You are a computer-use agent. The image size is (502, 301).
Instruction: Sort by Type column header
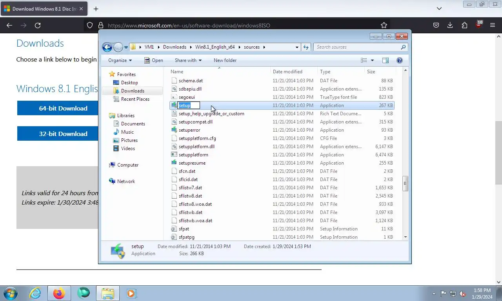coord(341,72)
